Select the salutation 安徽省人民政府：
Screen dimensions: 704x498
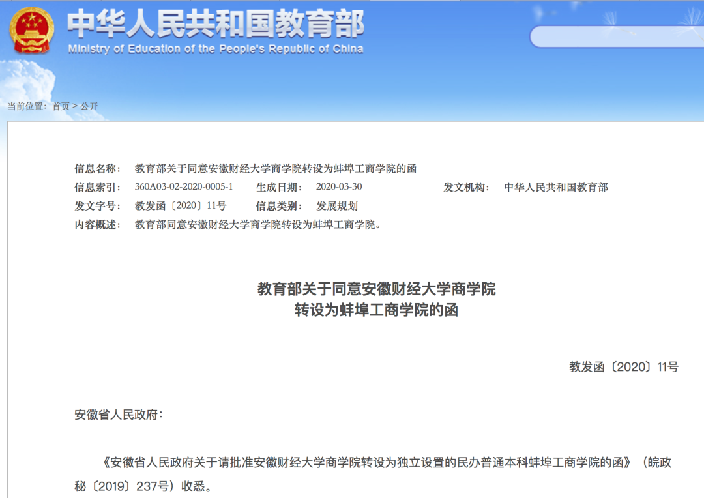(x=119, y=415)
